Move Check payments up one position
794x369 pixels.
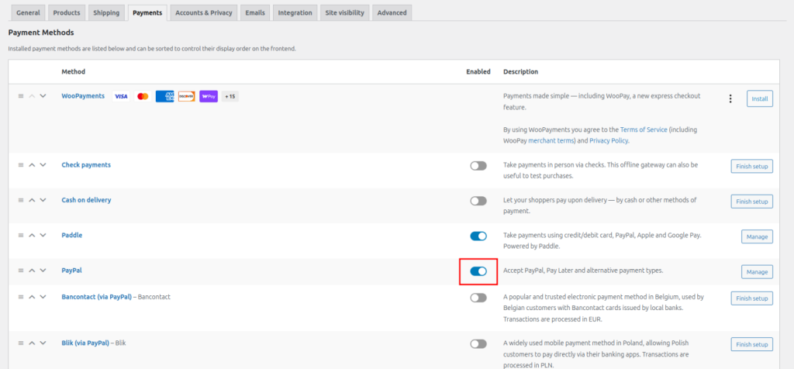click(x=32, y=165)
